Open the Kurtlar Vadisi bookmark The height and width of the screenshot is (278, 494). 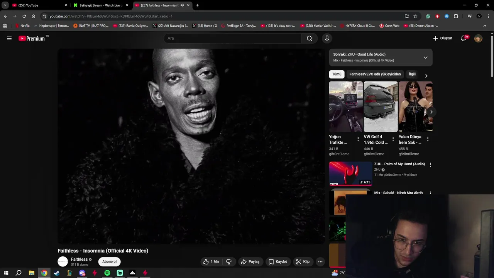click(x=318, y=26)
